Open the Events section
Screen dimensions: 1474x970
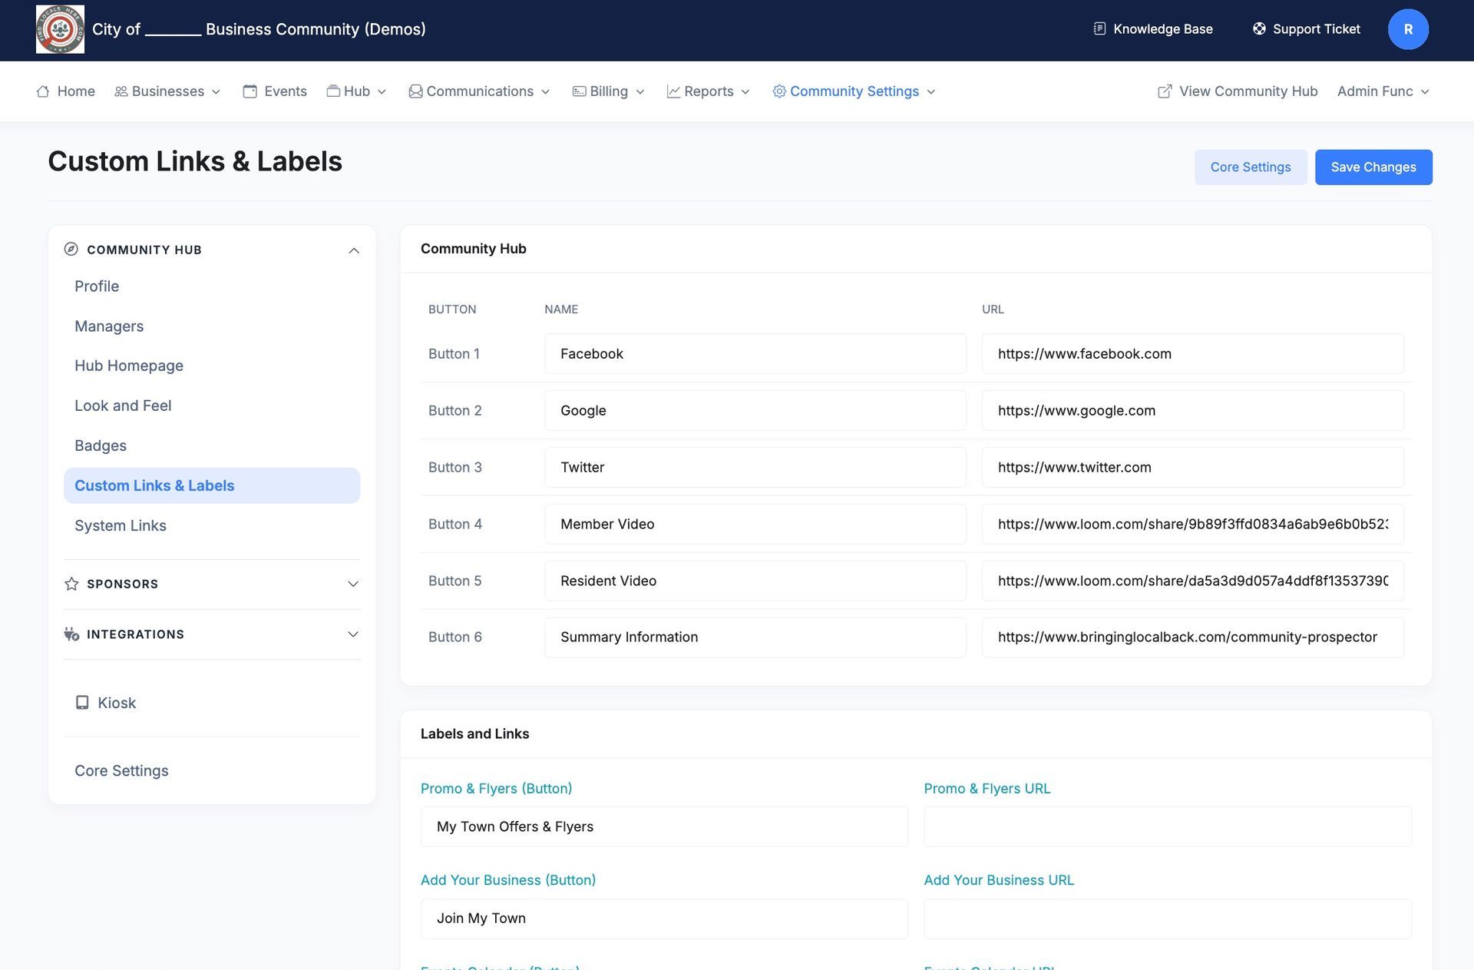pyautogui.click(x=275, y=91)
